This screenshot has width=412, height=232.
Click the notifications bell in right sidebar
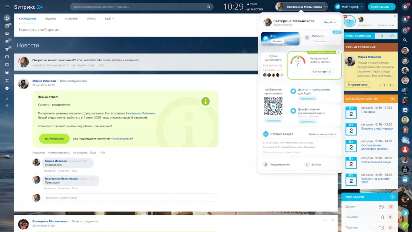point(405,19)
